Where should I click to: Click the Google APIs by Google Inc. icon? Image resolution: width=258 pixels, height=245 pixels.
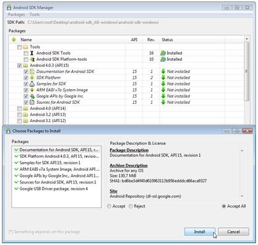[x=32, y=96]
